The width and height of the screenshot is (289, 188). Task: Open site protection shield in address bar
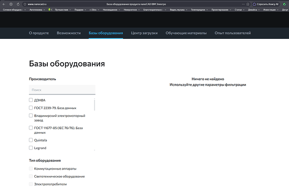tap(25, 4)
